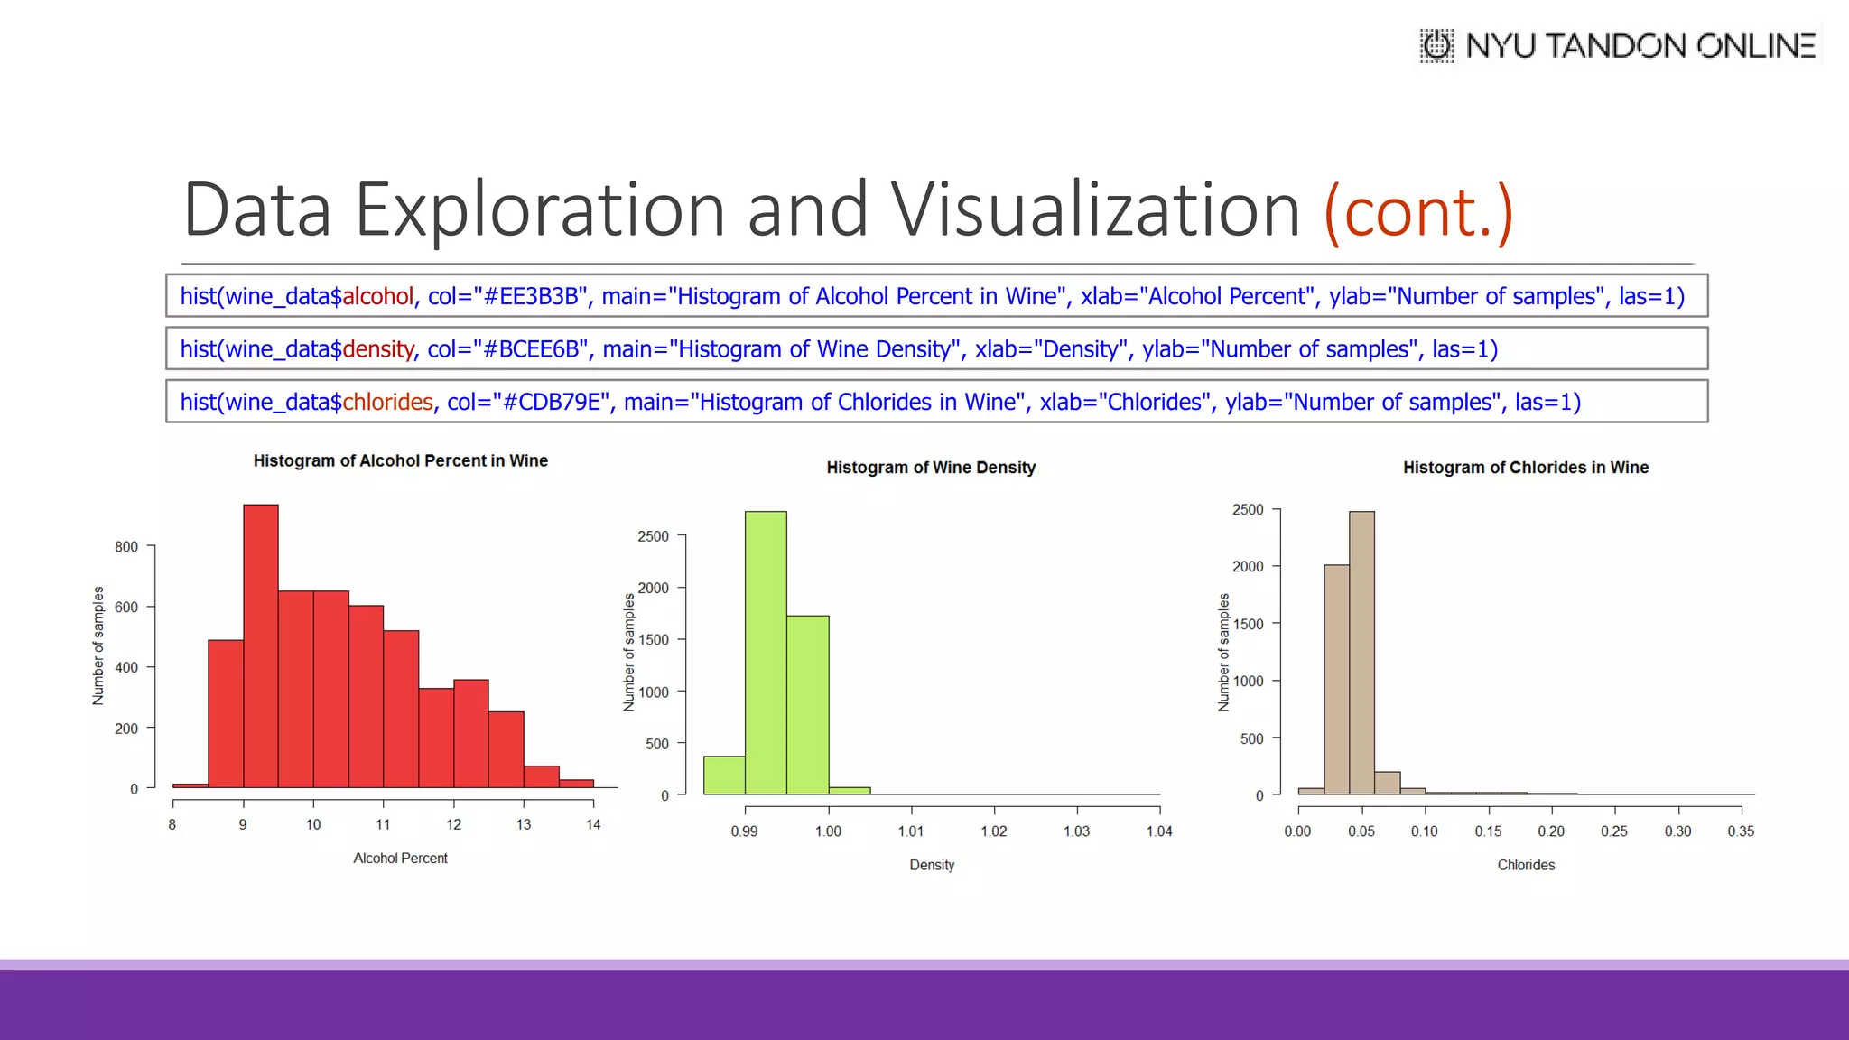
Task: Click the 1.04 tick on density axis
Action: click(x=1159, y=831)
